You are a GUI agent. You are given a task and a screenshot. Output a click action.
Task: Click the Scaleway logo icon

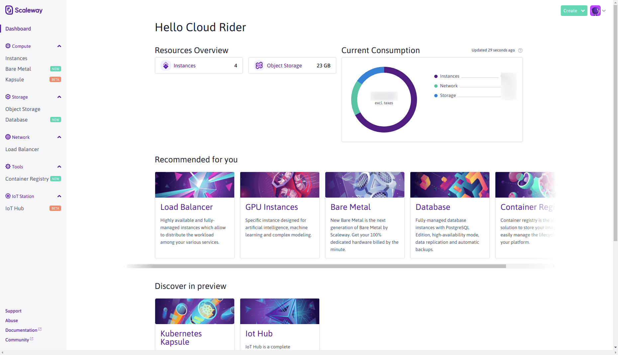(x=9, y=10)
